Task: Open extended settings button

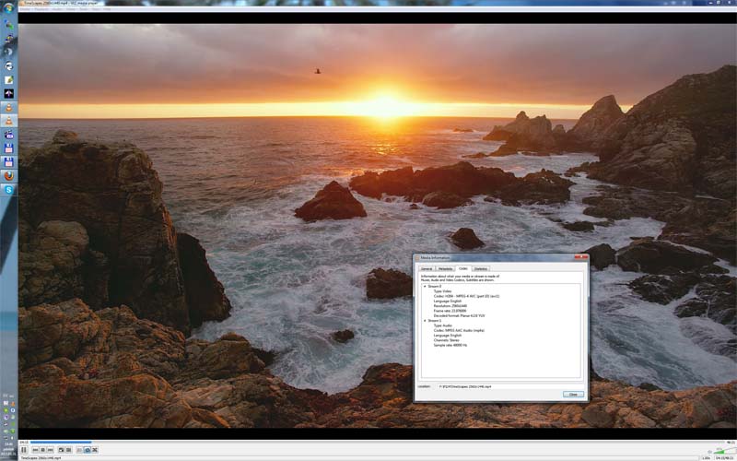Action: [69, 450]
